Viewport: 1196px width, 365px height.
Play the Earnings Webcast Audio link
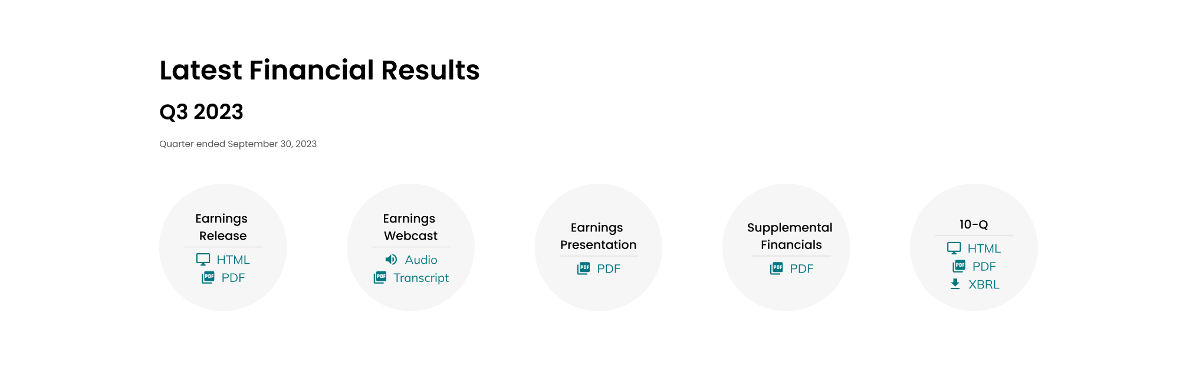click(x=421, y=260)
